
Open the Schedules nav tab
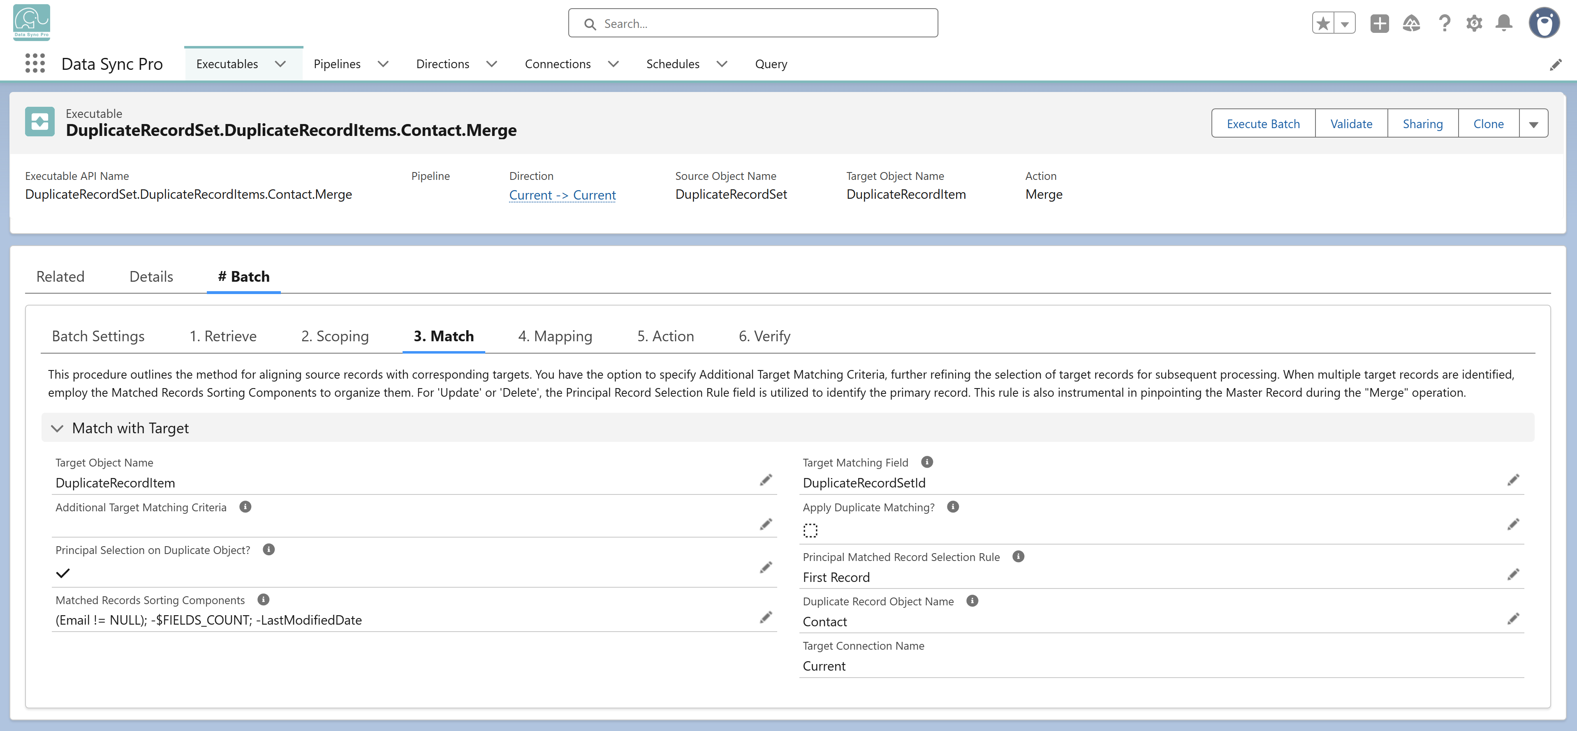673,64
